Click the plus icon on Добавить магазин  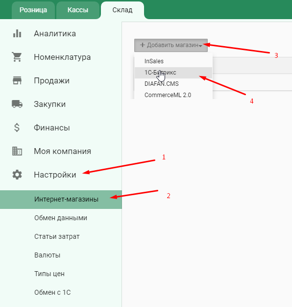(x=143, y=45)
